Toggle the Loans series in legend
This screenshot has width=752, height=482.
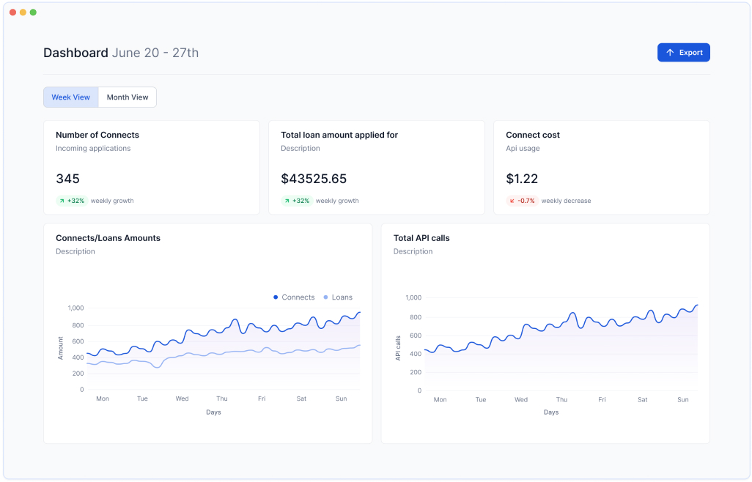(x=342, y=297)
